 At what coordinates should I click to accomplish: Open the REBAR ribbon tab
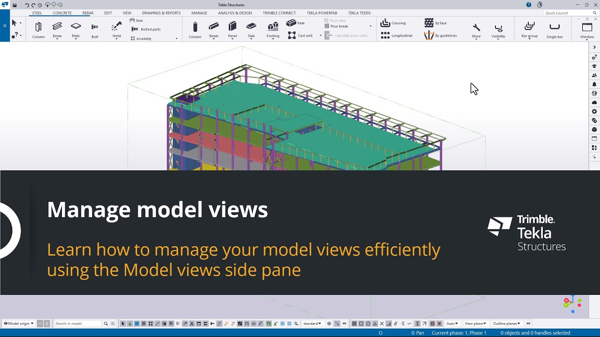pos(88,13)
